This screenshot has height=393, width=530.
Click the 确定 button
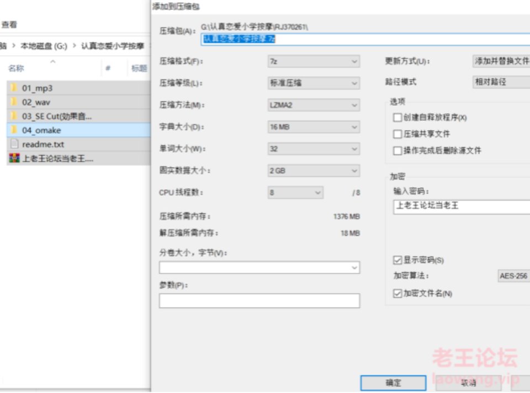pyautogui.click(x=393, y=383)
